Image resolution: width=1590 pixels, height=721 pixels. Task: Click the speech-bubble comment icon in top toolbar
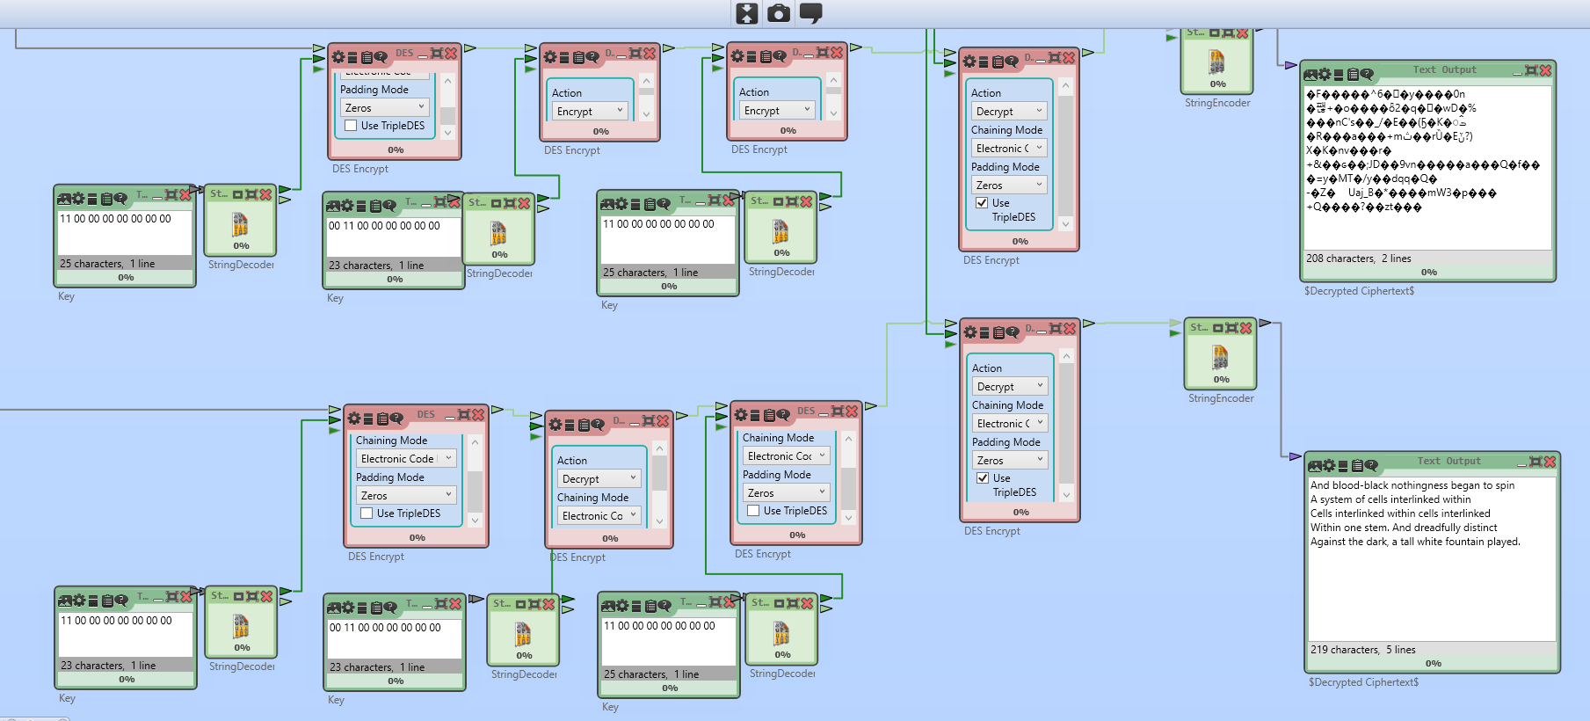(x=810, y=12)
